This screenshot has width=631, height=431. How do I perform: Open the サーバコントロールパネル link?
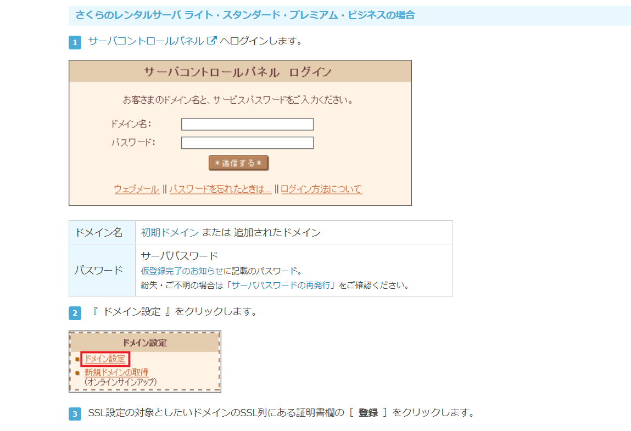coord(146,41)
